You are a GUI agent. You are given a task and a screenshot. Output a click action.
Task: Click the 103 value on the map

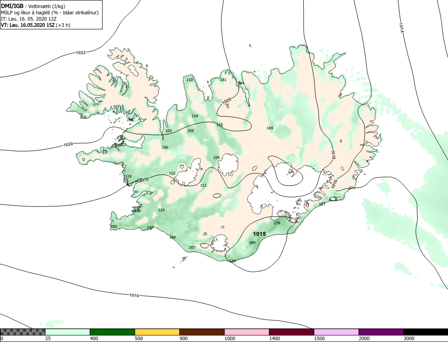pos(168,131)
